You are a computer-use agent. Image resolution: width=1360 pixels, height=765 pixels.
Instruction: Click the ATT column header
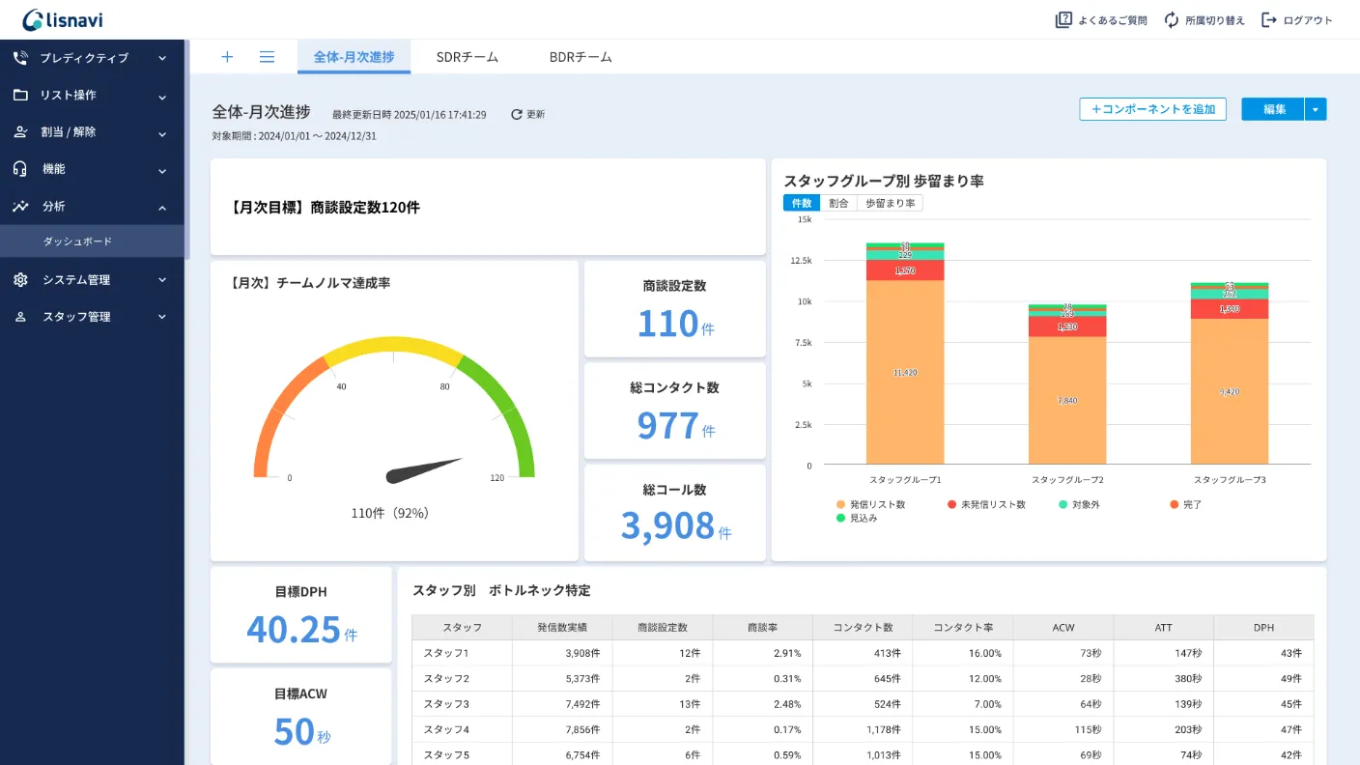coord(1164,628)
